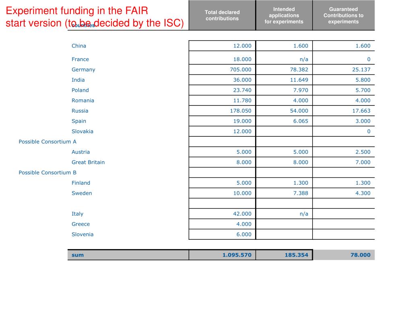Viewport: 412px width, 309px height.
Task: Click Poland's intended value 7.970
Action: pos(301,90)
